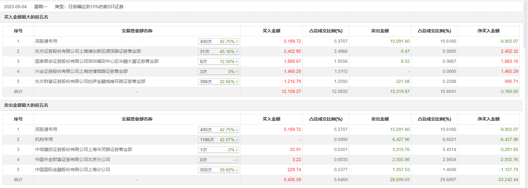The image size is (528, 188).
Task: Expand the 400次 42.75% box in sell table
Action: 218,130
